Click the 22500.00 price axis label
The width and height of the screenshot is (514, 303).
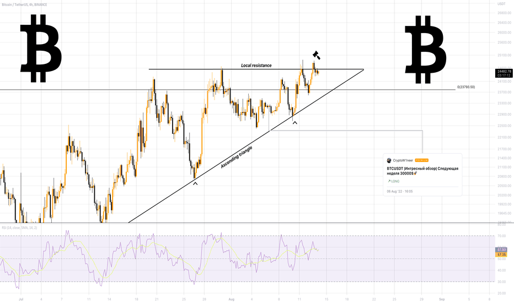pyautogui.click(x=504, y=126)
